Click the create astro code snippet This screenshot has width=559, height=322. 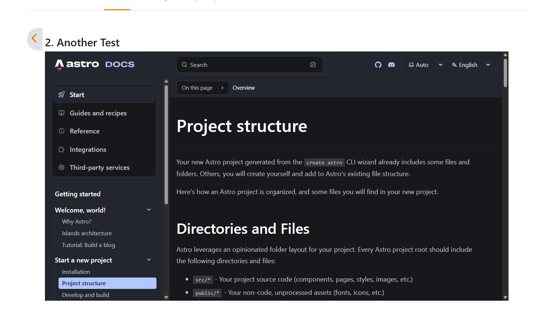pyautogui.click(x=324, y=162)
